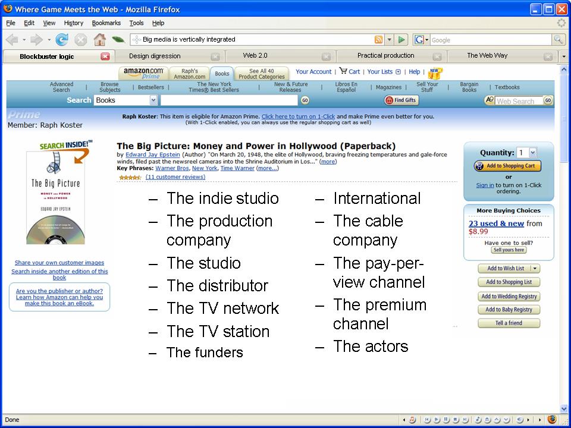
Task: Open the Tools menu
Action: [x=136, y=23]
